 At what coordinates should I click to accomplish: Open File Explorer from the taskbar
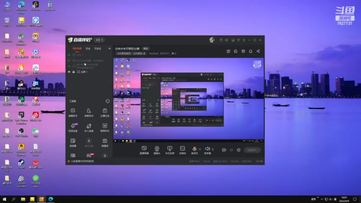pyautogui.click(x=23, y=199)
